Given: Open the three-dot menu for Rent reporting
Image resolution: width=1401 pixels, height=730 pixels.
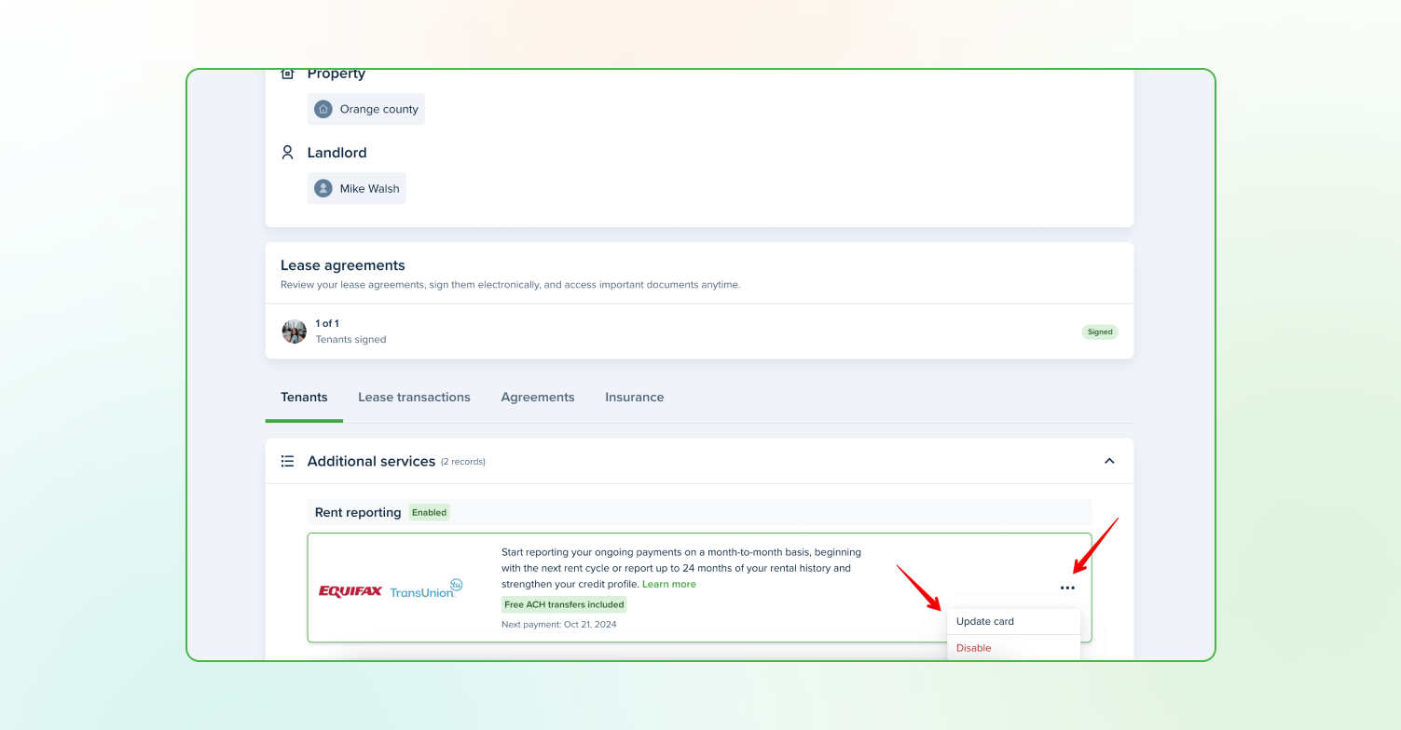Looking at the screenshot, I should tap(1067, 588).
